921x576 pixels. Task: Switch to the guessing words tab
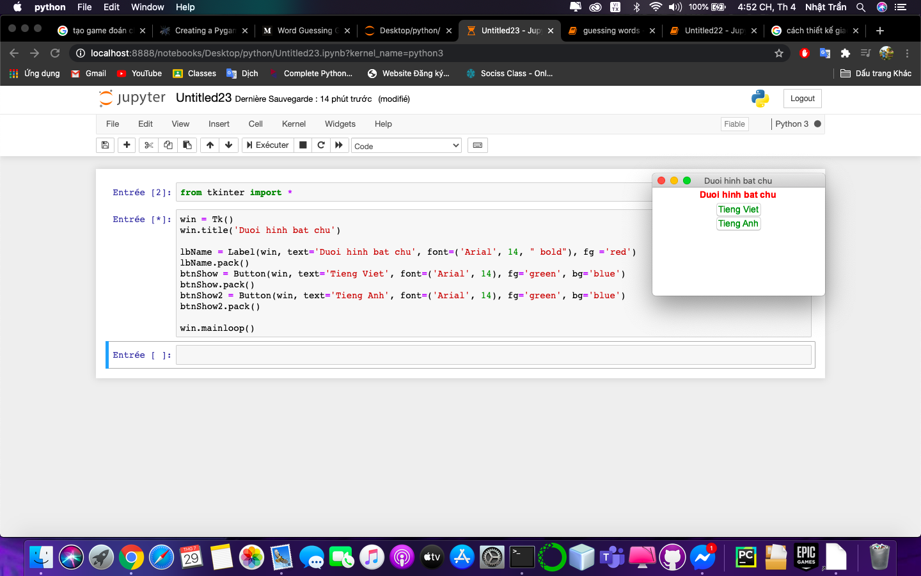coord(611,31)
